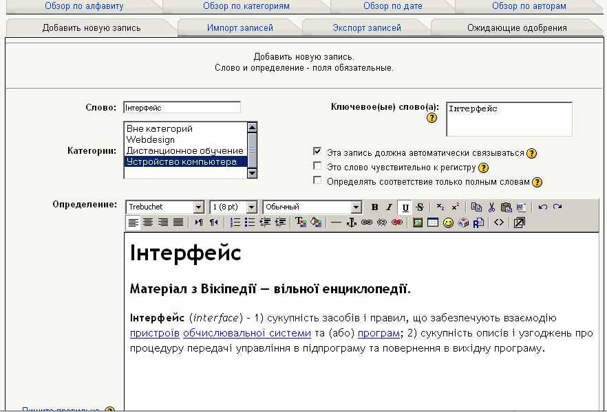The image size is (607, 412).
Task: Open the Обзор по авторам tab
Action: click(x=529, y=5)
